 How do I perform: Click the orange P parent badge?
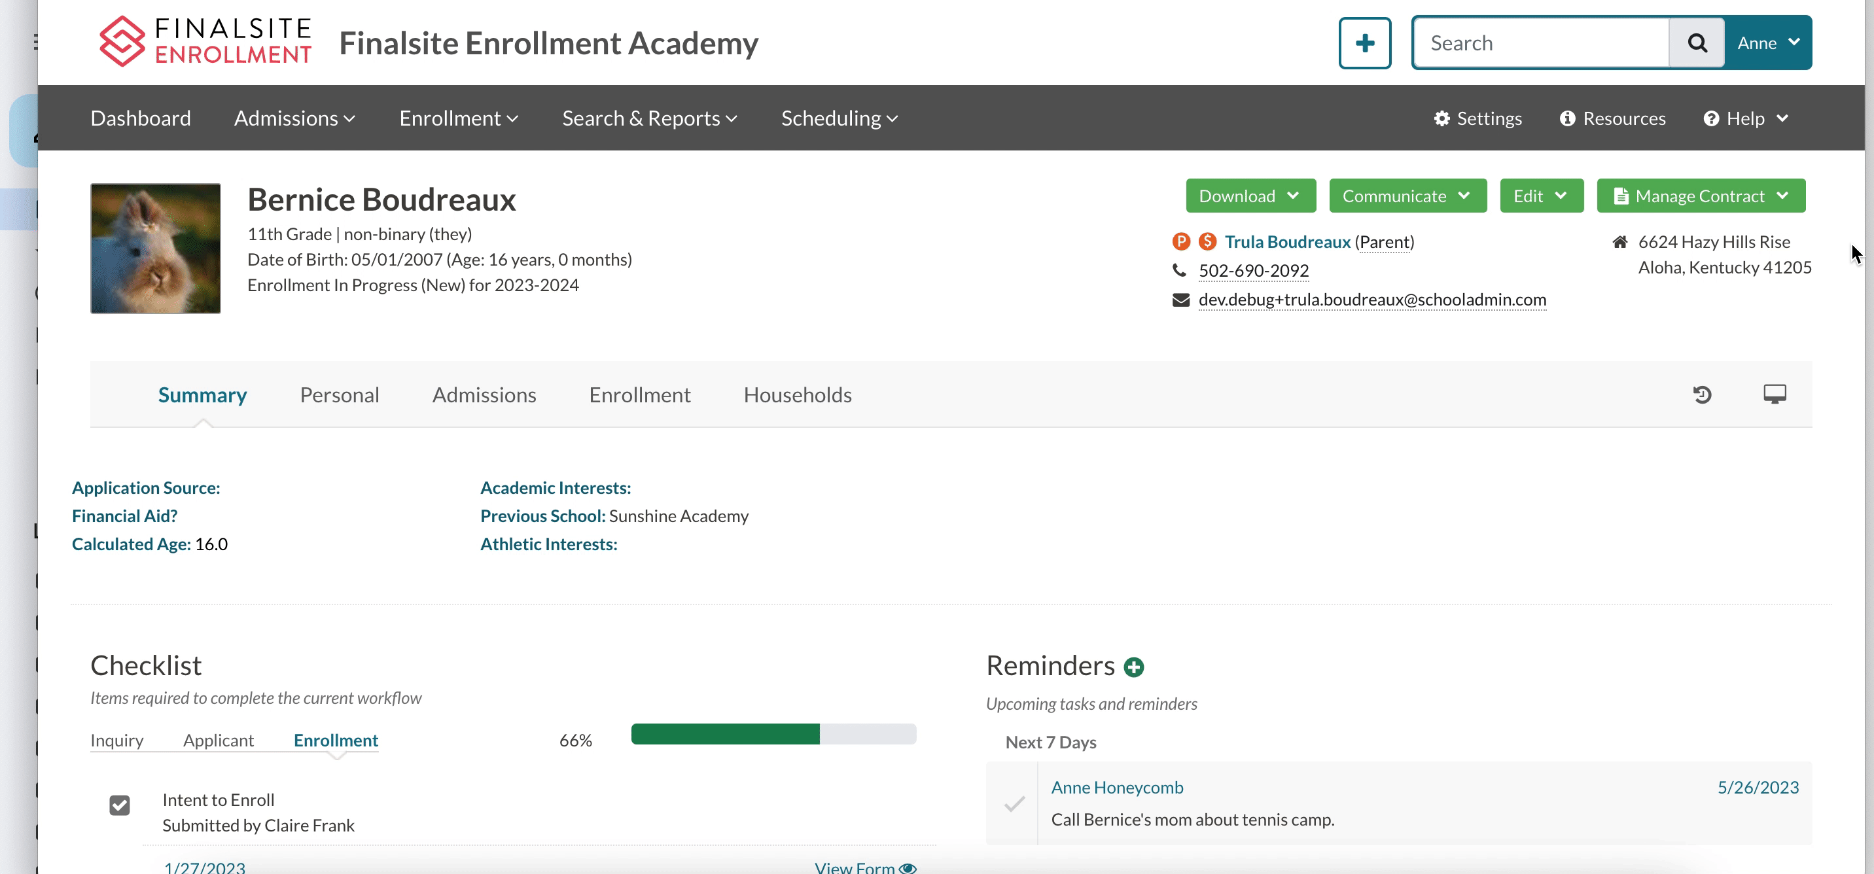click(x=1180, y=241)
